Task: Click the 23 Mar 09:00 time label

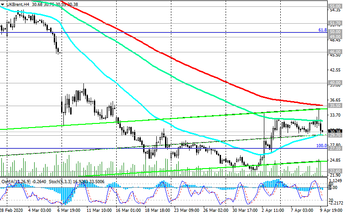Action: (187, 210)
